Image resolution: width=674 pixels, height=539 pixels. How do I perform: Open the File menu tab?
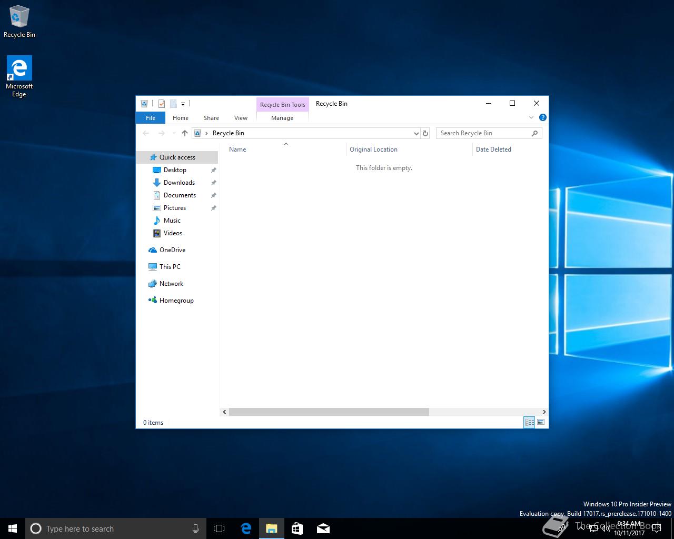[x=151, y=118]
